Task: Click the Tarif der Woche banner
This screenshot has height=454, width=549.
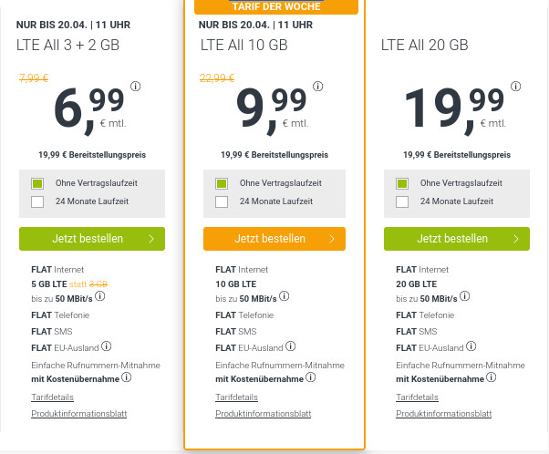Action: tap(276, 6)
